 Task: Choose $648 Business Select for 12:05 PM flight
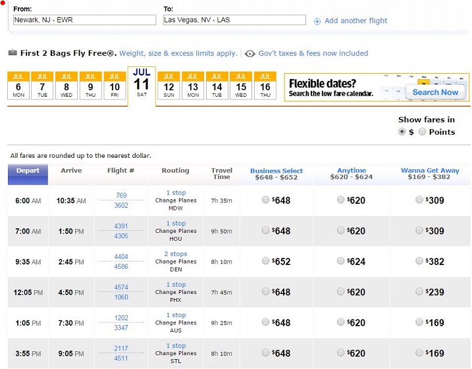(x=265, y=291)
